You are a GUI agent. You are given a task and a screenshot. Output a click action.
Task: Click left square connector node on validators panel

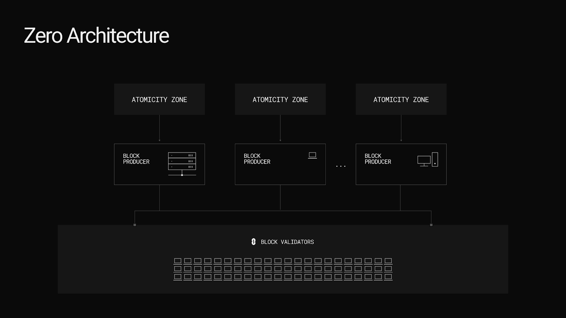click(x=135, y=225)
